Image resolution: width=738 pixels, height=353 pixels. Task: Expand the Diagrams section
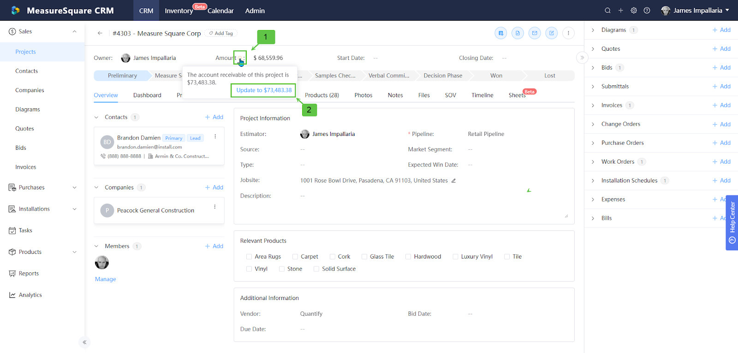pyautogui.click(x=593, y=30)
